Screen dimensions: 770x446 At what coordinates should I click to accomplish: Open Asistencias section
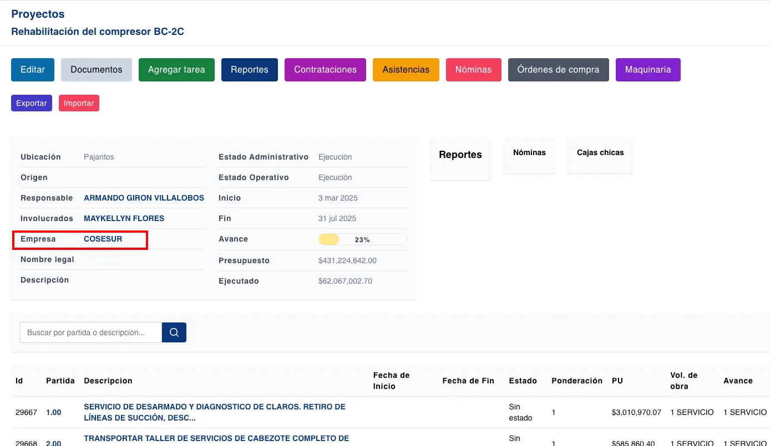pyautogui.click(x=406, y=70)
